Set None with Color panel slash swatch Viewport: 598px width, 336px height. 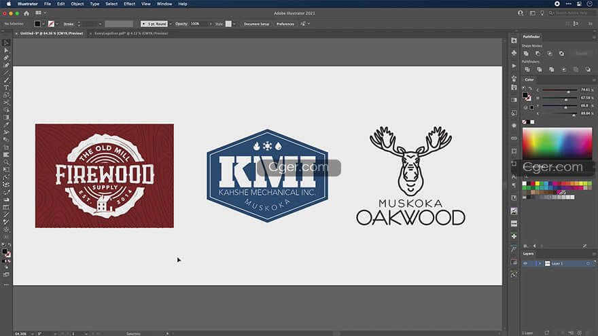coord(525,122)
